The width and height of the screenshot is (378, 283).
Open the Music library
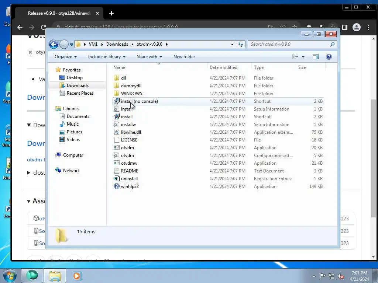click(x=72, y=124)
